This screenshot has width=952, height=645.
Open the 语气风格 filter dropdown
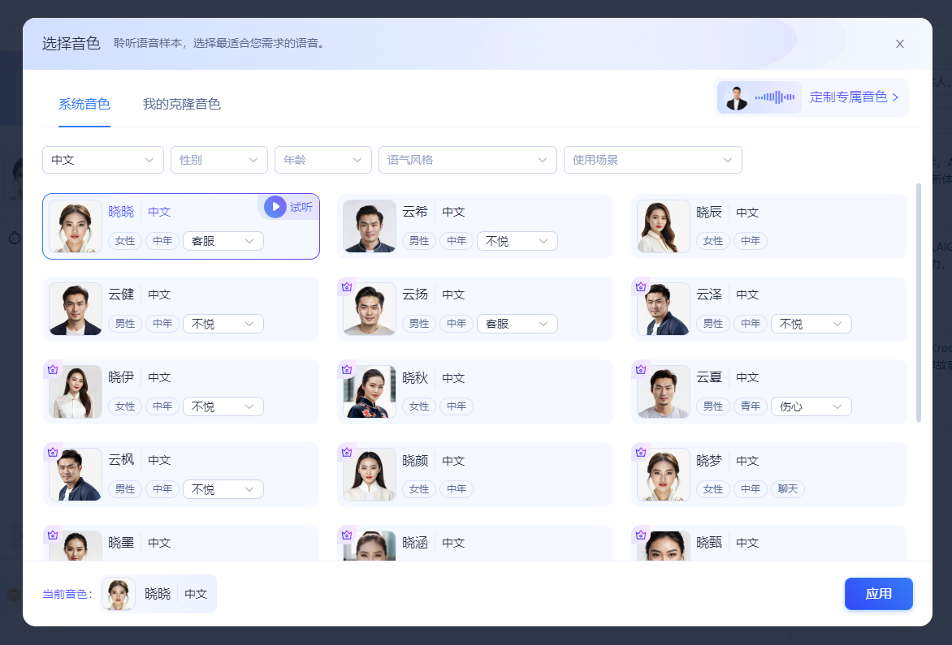(467, 160)
